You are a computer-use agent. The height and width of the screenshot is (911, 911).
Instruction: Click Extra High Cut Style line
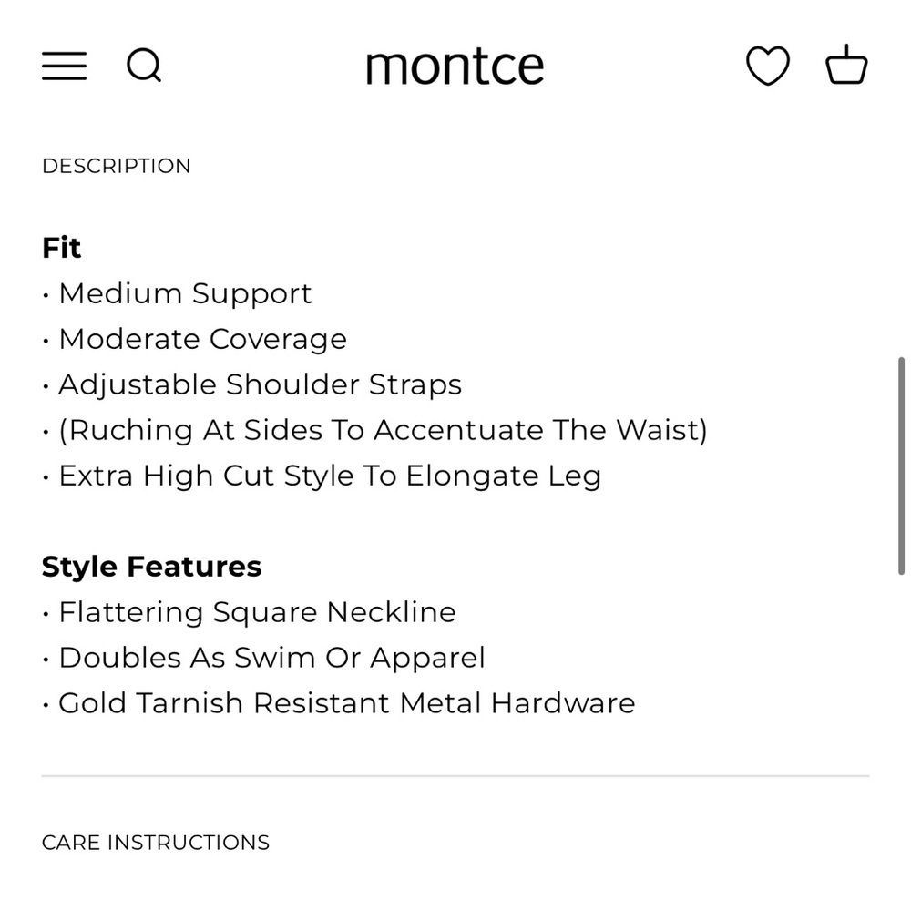coord(322,476)
